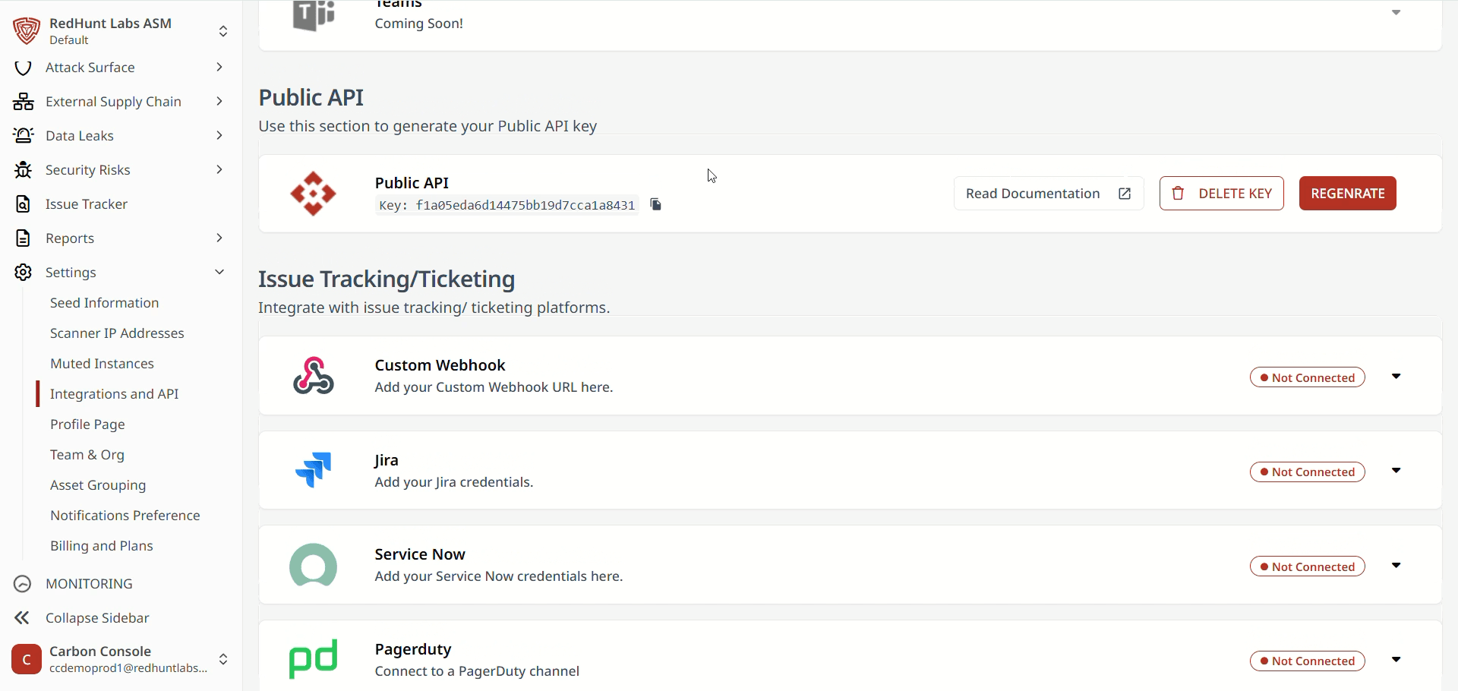Click the External Supply Chain network icon
The image size is (1458, 691).
click(x=23, y=102)
